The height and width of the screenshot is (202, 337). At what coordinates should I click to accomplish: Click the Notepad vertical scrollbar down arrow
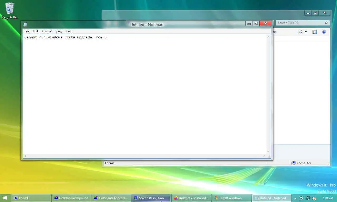(x=269, y=151)
